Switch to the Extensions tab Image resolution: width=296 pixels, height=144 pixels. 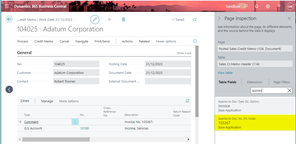coord(254,82)
